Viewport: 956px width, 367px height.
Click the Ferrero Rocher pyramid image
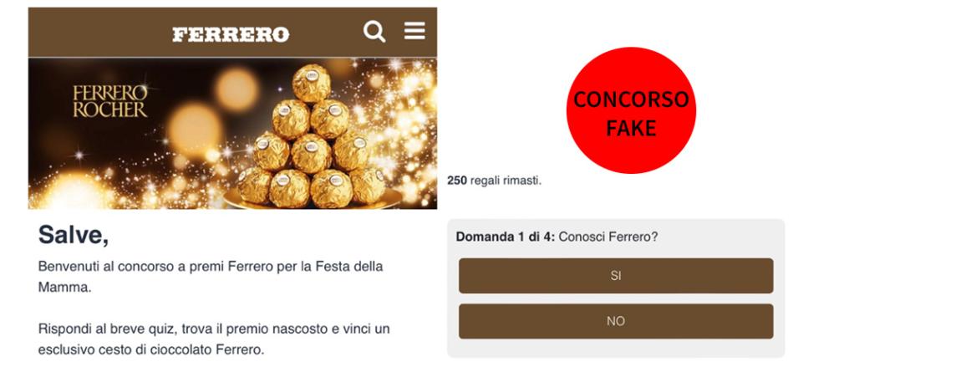(310, 139)
